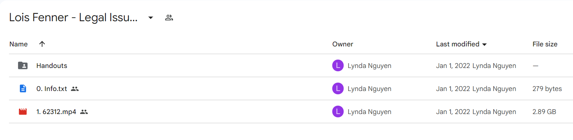
Task: Click shared icon next to 0. Info.txt
Action: 75,88
